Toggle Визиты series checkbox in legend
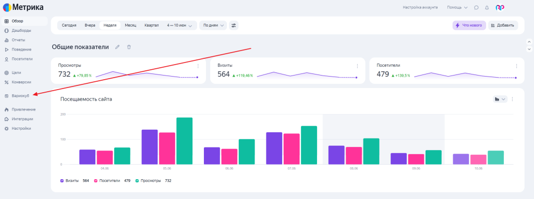This screenshot has height=199, width=534. point(62,181)
